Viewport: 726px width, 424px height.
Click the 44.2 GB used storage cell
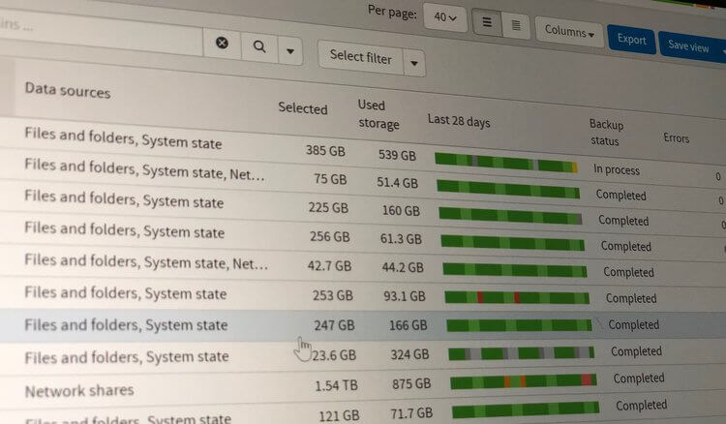(403, 267)
